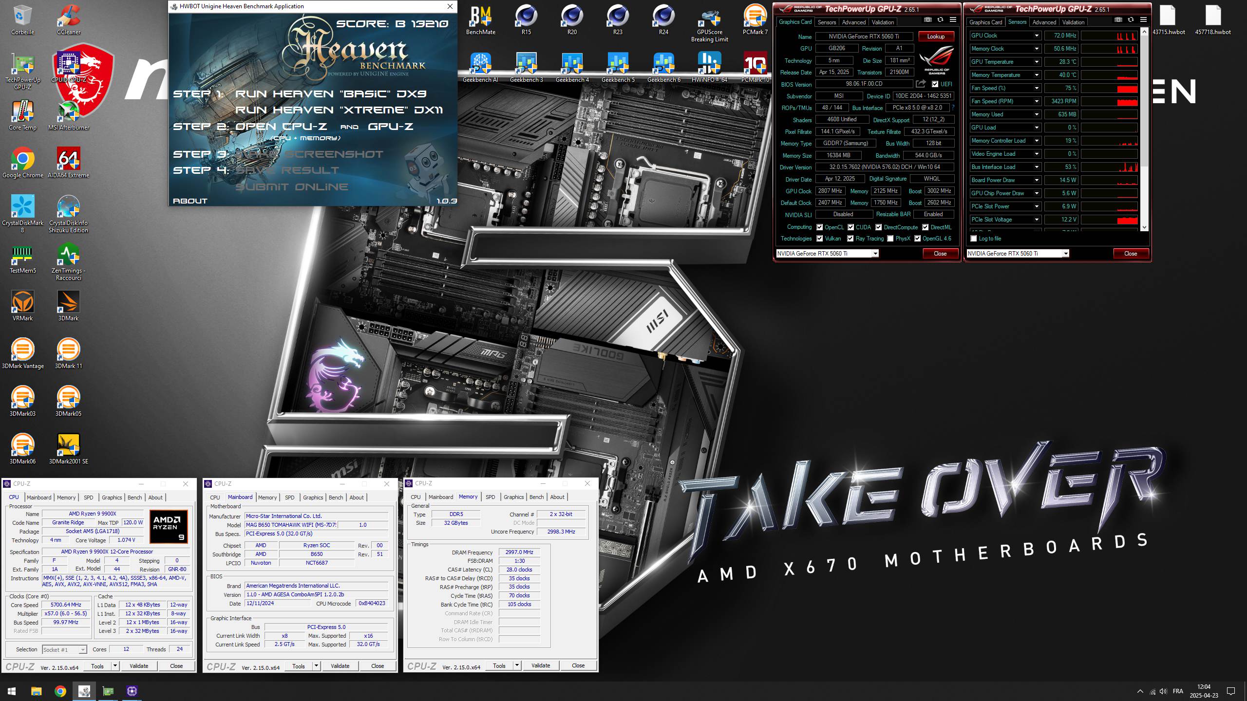
Task: Click the Lookup button in GPU-Z
Action: (936, 37)
